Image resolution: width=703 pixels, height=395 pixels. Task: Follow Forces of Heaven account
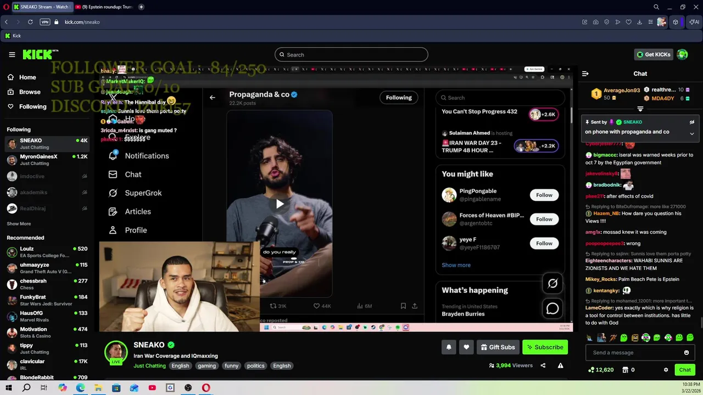click(x=544, y=219)
